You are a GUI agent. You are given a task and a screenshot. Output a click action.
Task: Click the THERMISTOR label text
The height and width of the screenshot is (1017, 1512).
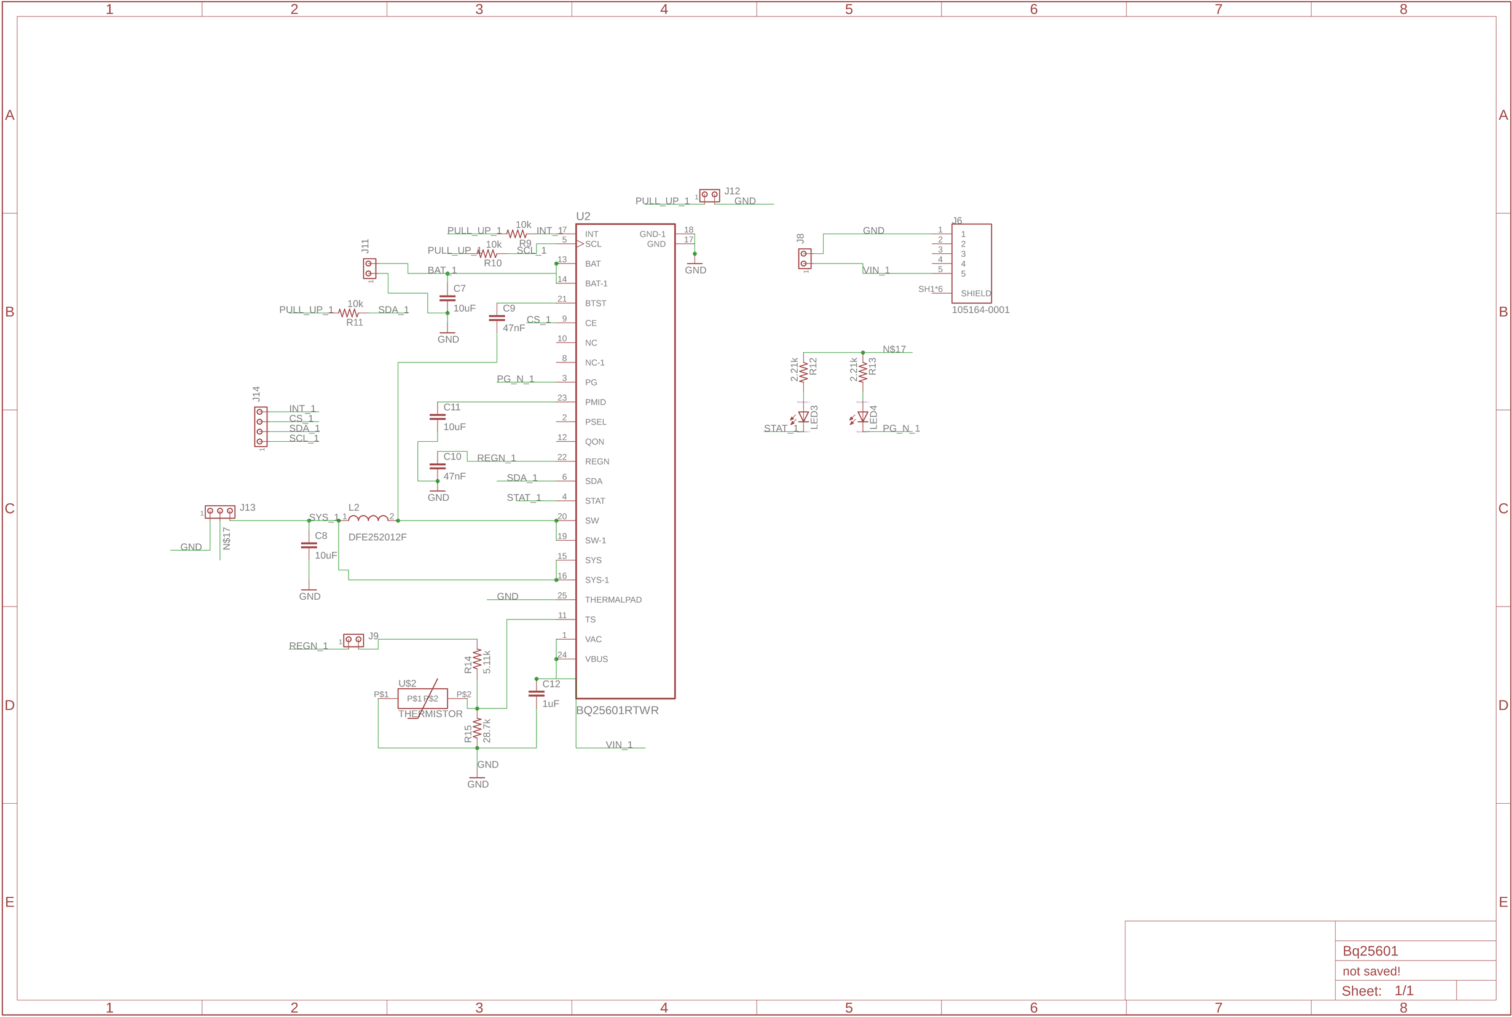click(x=431, y=714)
